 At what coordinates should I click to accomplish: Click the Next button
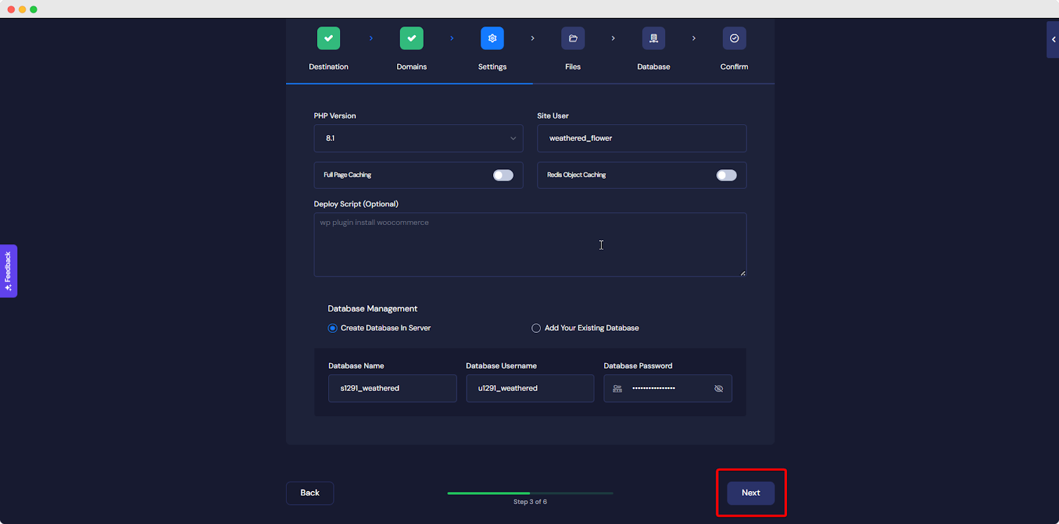click(751, 493)
